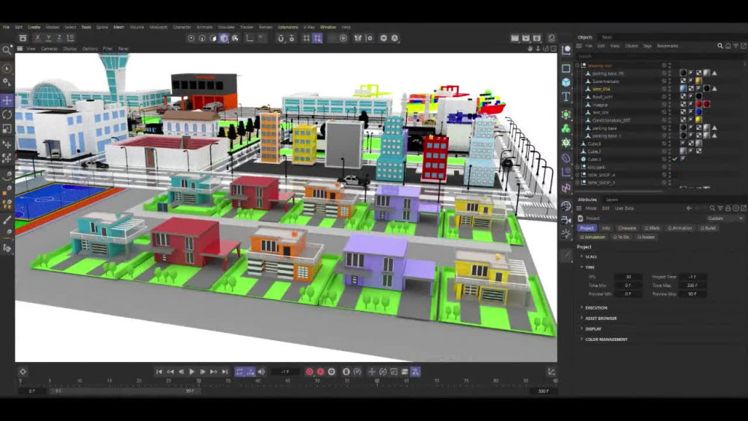
Task: Expand the SCALE section
Action: (x=581, y=256)
